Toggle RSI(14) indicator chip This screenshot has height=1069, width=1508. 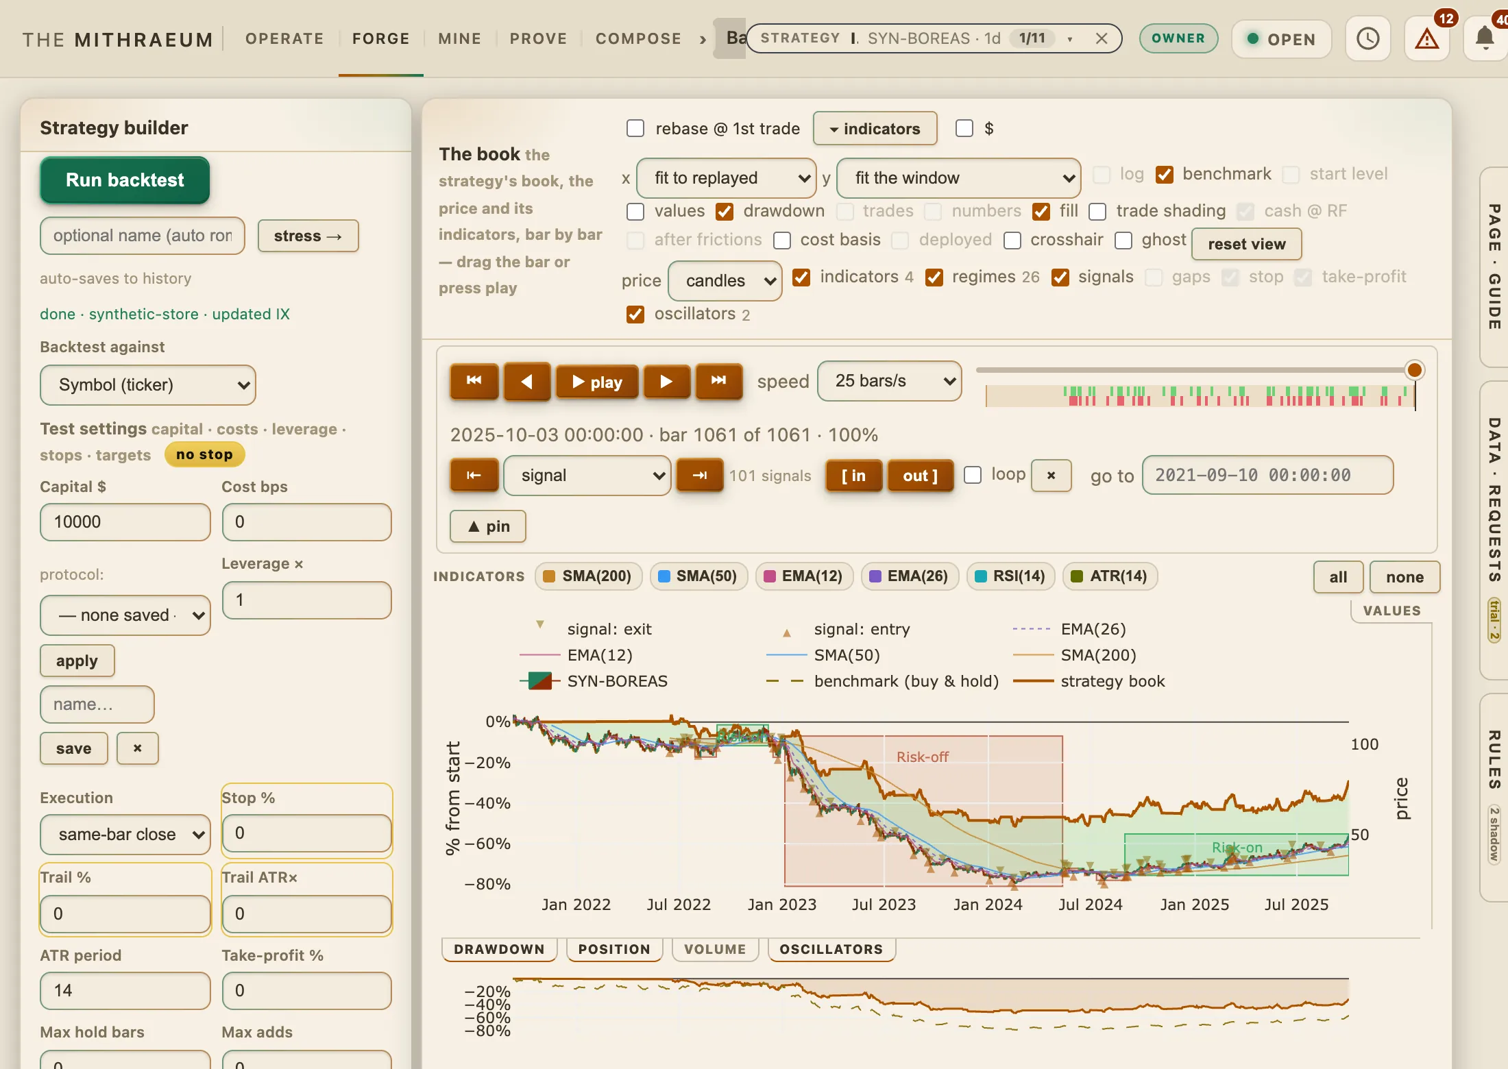tap(1010, 576)
